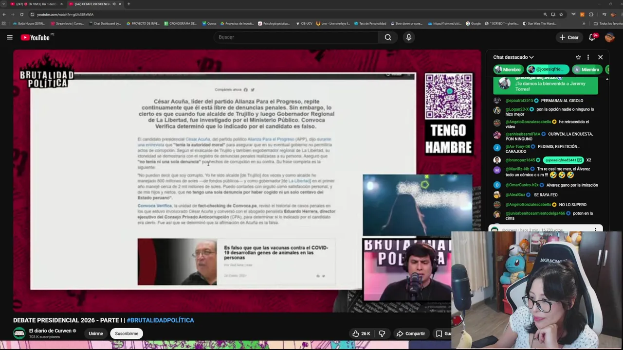623x350 pixels.
Task: Open the #BRUTALIDADPOLÍTICA hashtag link
Action: [x=160, y=320]
